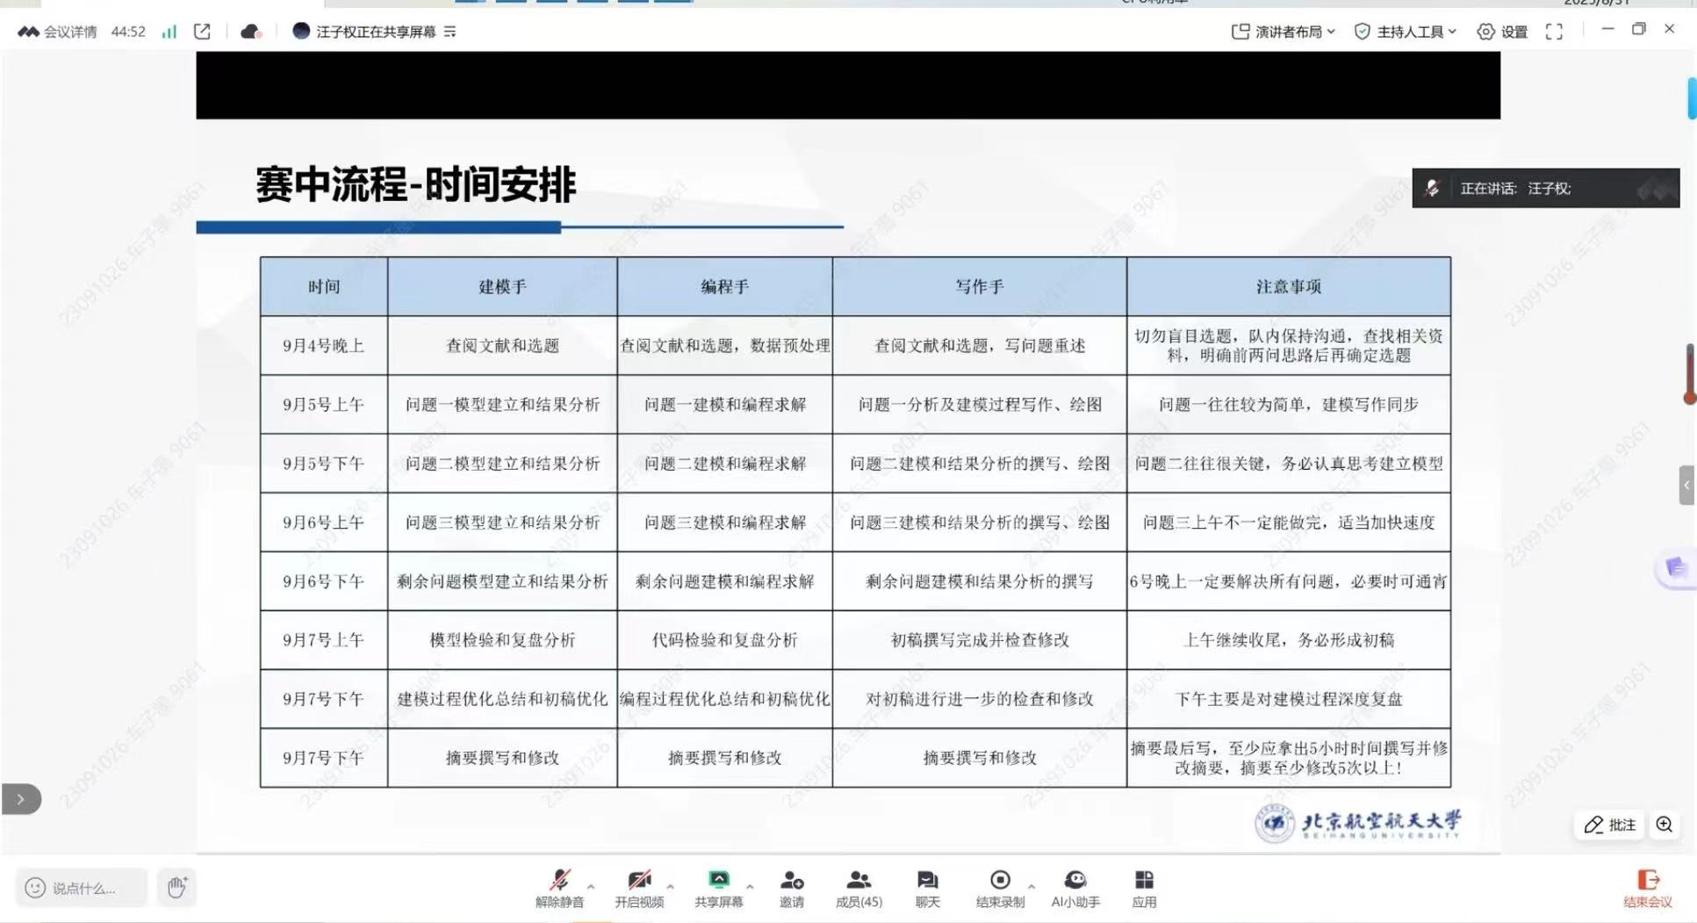1697x923 pixels.
Task: Open the 聊天 chat panel
Action: click(x=927, y=888)
